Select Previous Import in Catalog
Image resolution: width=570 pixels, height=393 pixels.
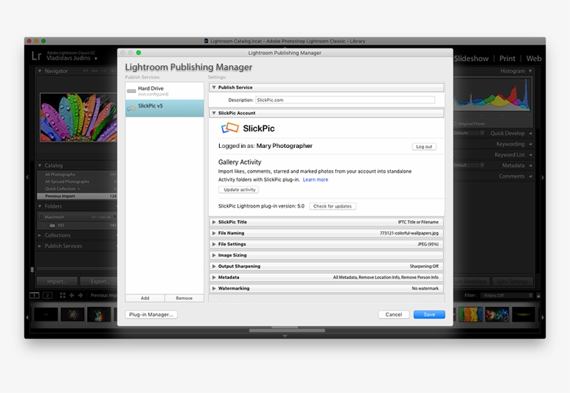[77, 196]
